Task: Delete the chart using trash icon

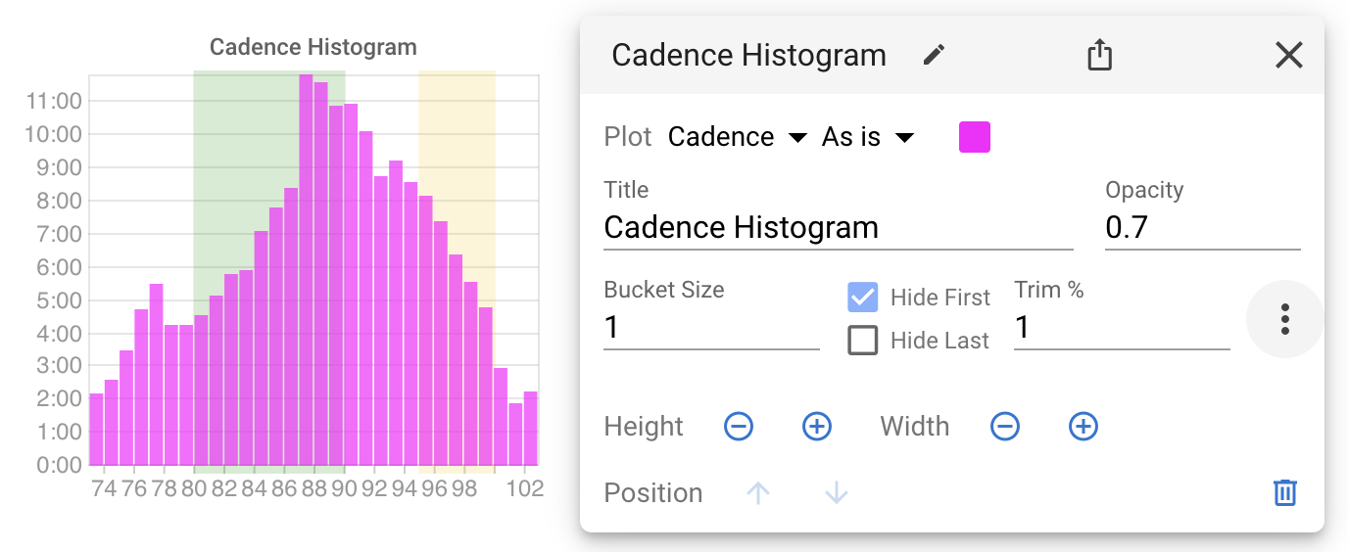Action: (1284, 492)
